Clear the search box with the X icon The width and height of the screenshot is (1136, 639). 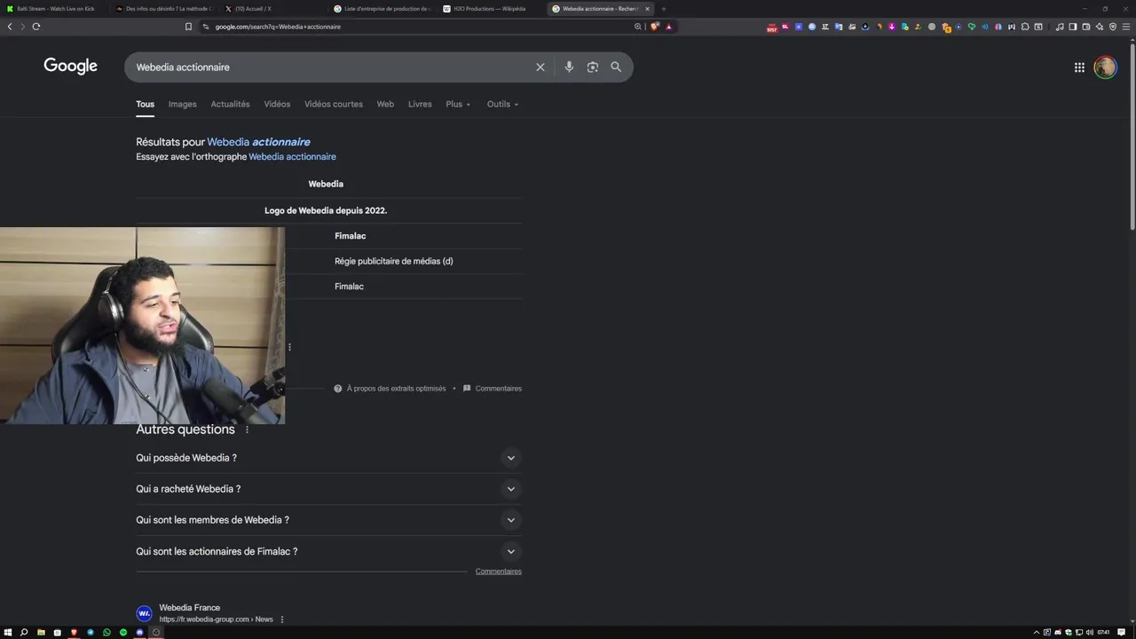[540, 67]
